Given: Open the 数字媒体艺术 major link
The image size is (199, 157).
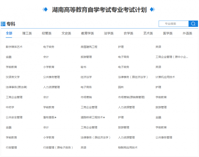Looking at the screenshot, I should click(x=14, y=47).
